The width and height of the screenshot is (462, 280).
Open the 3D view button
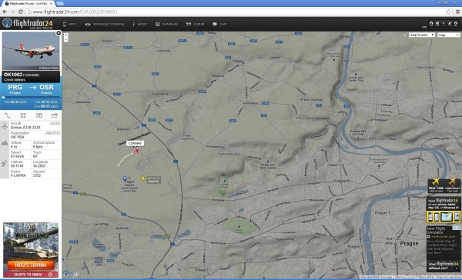[x=39, y=115]
